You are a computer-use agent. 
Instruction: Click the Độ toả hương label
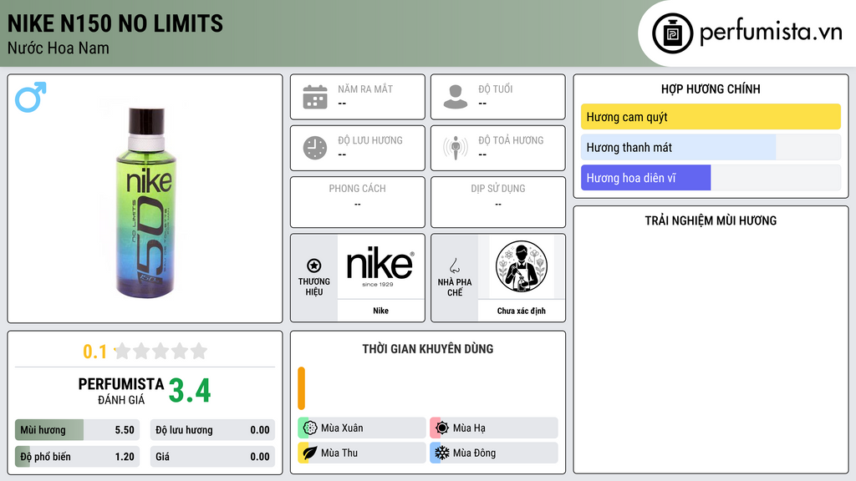(x=511, y=140)
